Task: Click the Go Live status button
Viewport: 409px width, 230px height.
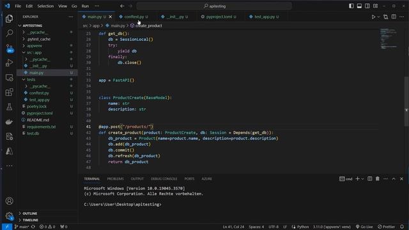Action: click(x=364, y=227)
